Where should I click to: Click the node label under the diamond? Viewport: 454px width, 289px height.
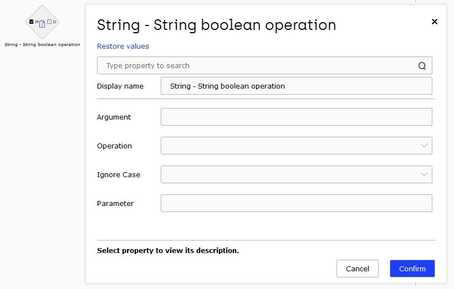click(x=42, y=44)
